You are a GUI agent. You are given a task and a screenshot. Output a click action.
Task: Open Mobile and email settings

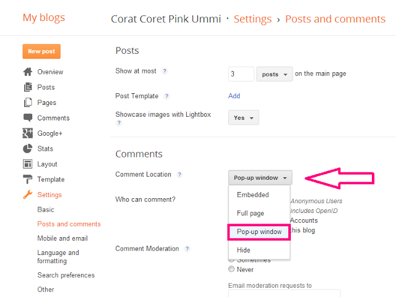(62, 238)
